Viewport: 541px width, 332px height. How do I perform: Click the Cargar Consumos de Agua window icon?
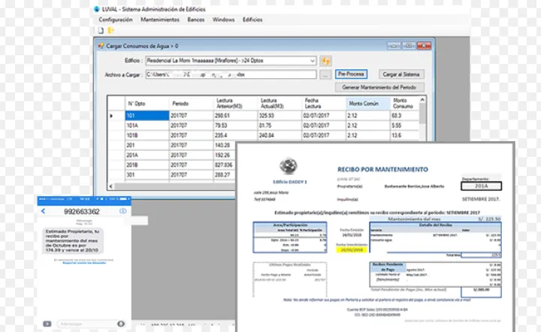tap(101, 46)
